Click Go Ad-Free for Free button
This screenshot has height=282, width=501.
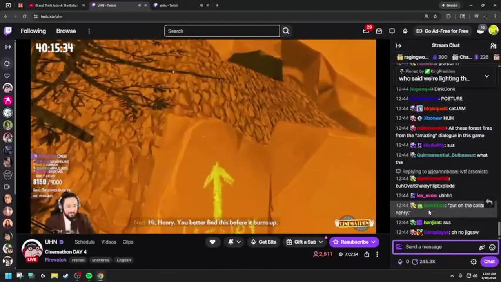[x=443, y=31]
